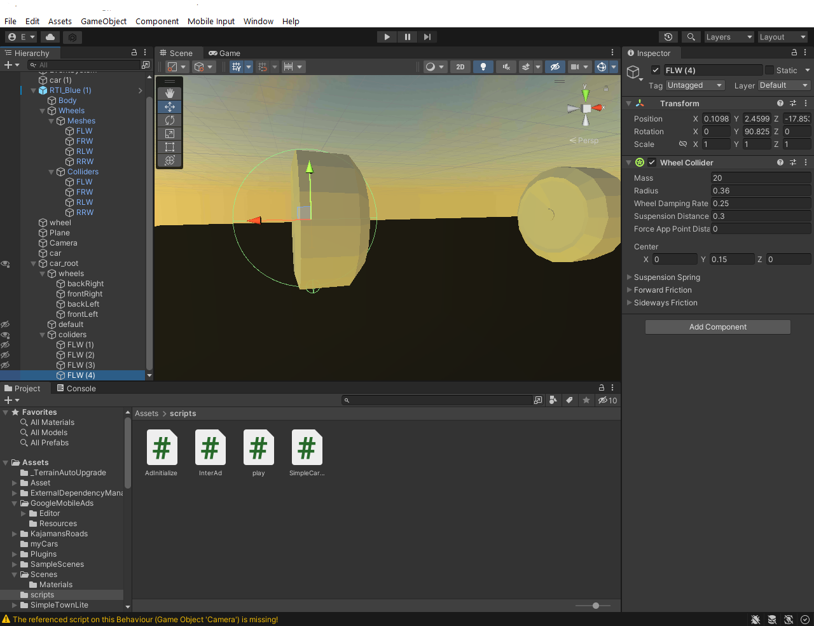Lock the Hierarchy panel
814x626 pixels.
click(134, 53)
